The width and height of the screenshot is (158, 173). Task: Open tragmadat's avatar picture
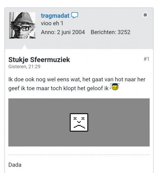pyautogui.click(x=22, y=25)
